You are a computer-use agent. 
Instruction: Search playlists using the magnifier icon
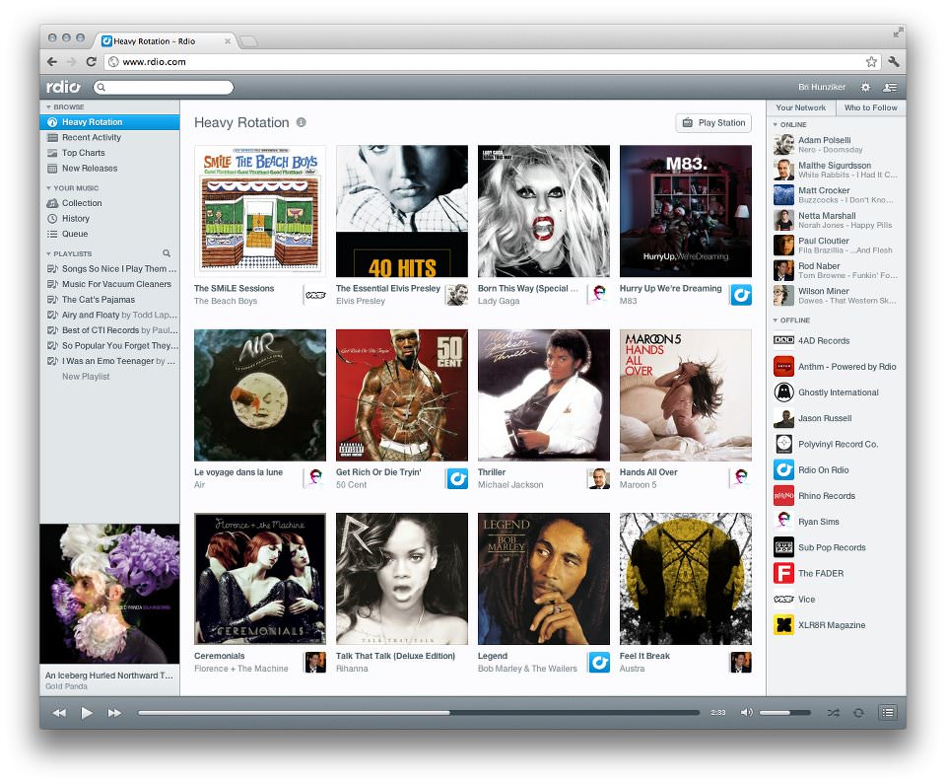167,253
